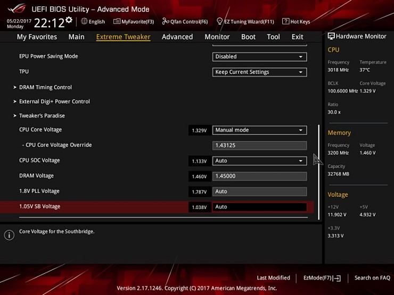Viewport: 394px width, 295px height.
Task: Edit 1.8V PLL Voltage Auto field
Action: [x=259, y=192]
